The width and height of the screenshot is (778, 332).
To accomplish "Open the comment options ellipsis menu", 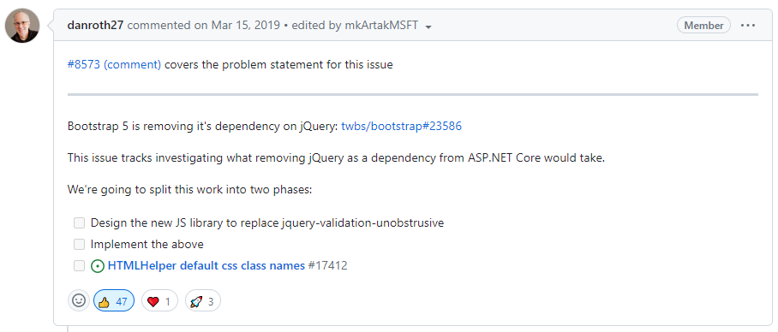I will click(x=748, y=26).
